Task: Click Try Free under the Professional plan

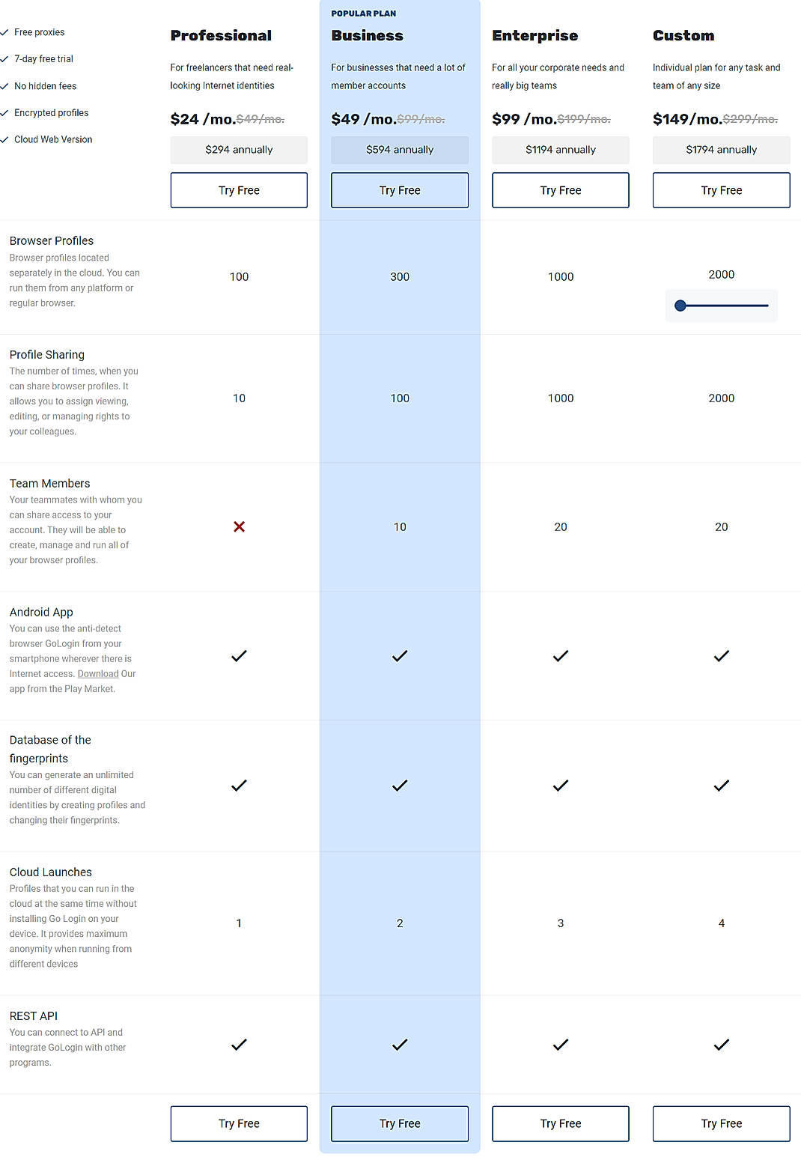Action: [239, 190]
